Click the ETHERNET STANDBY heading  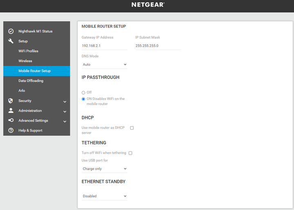pyautogui.click(x=103, y=181)
